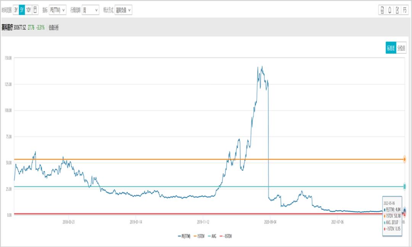Click the tooltip date 2022-05-06
412x247 pixels.
click(x=389, y=204)
